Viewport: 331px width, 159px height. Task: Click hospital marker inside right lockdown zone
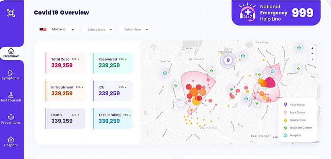click(273, 71)
